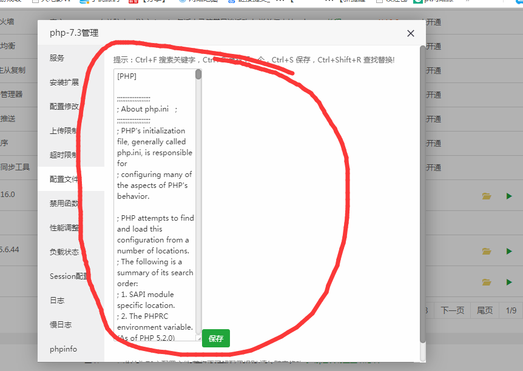The height and width of the screenshot is (371, 523).
Task: Save the php.ini with the 保存 button
Action: (x=215, y=338)
